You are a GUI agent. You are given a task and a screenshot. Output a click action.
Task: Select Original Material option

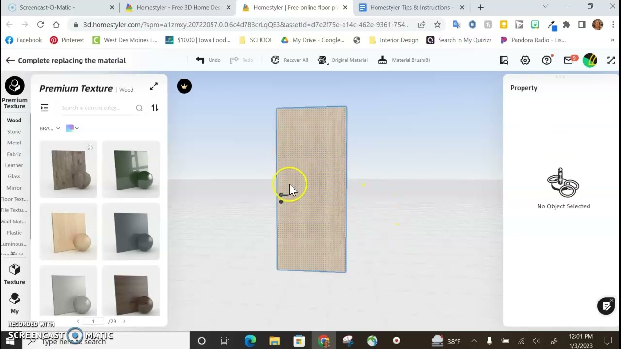coord(343,60)
